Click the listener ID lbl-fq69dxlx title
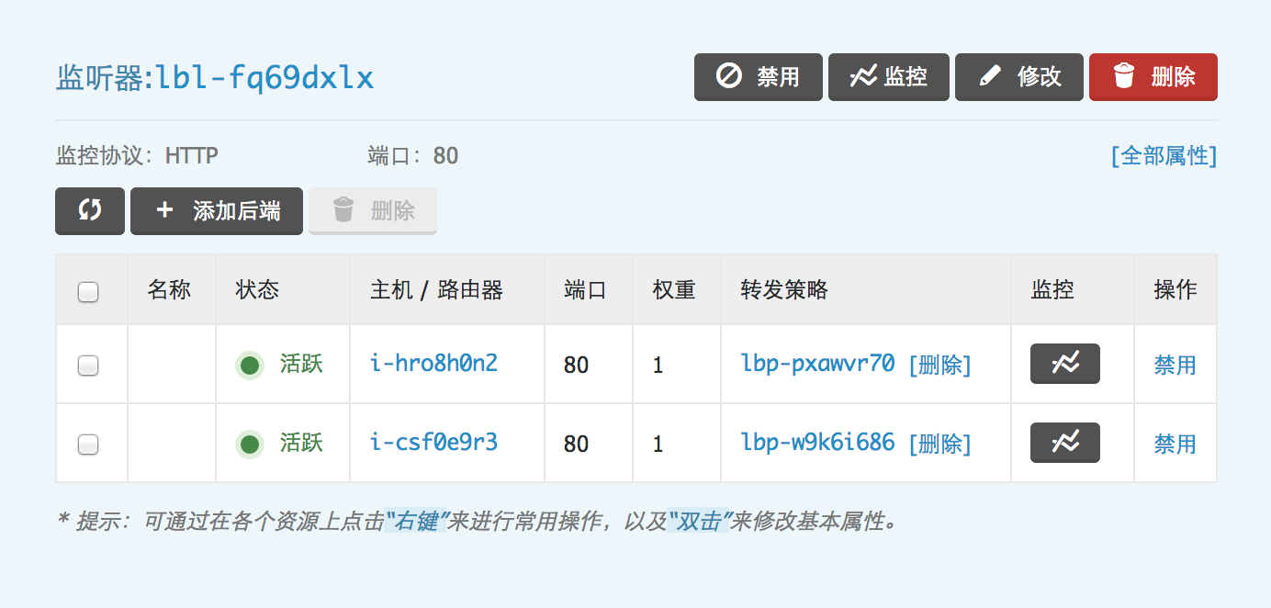Screen dimensions: 1271x608 [x=264, y=78]
